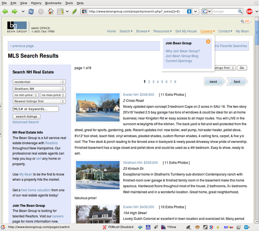Open the residential property type dropdown
Screen dimensions: 259x231
(x=39, y=82)
